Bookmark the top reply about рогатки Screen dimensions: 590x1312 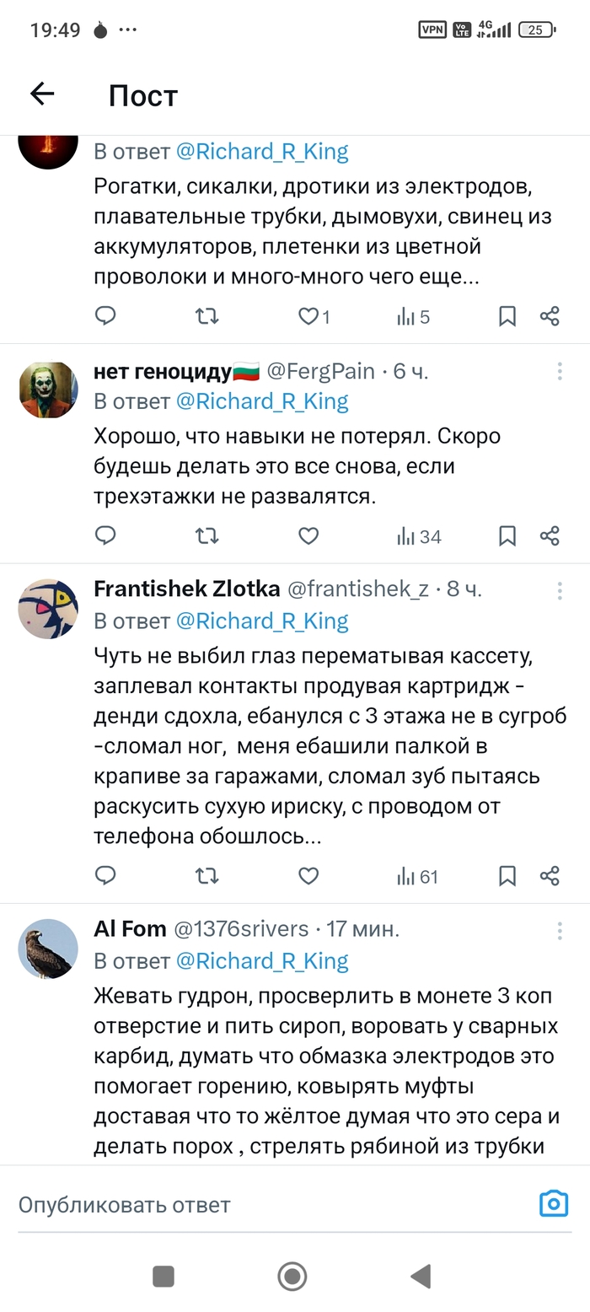tap(507, 316)
